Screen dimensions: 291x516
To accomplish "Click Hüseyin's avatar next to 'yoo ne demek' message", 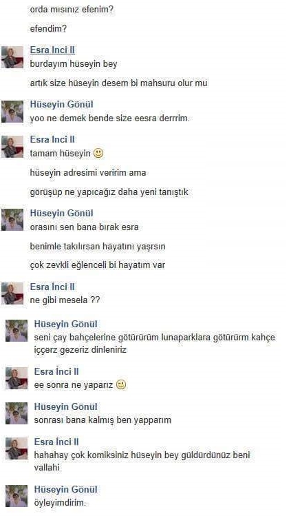I will pyautogui.click(x=12, y=112).
